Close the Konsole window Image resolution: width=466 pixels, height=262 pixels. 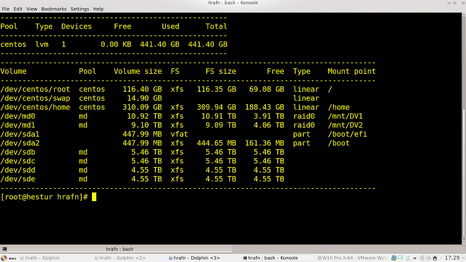[463, 2]
